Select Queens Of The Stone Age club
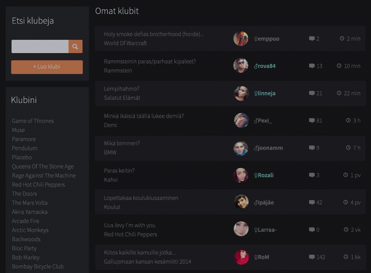 (x=43, y=166)
